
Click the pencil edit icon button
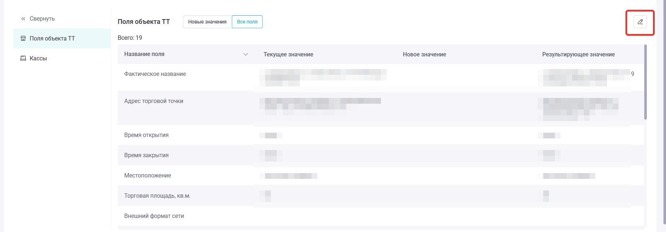tap(640, 22)
